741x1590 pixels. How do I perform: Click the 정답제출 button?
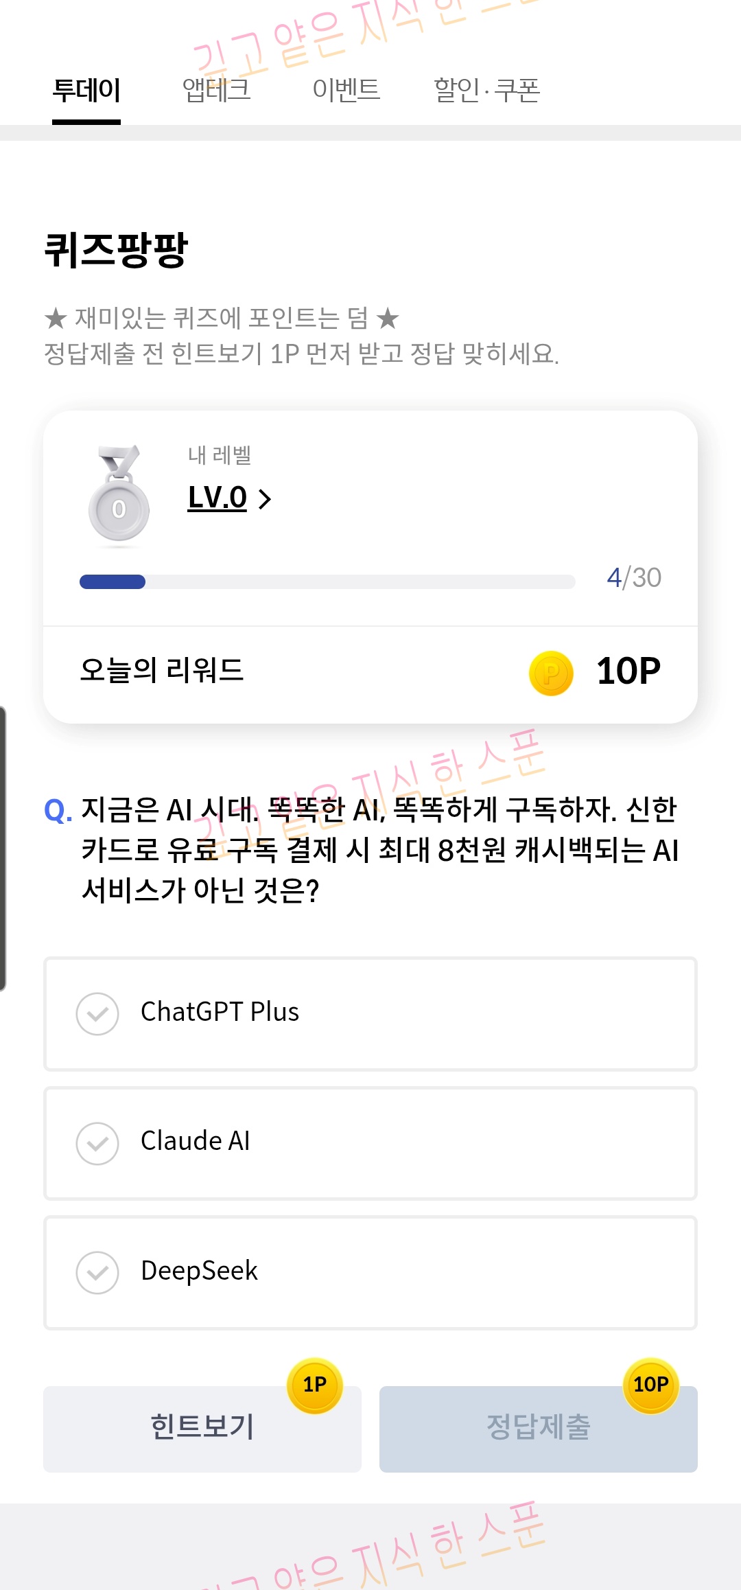point(539,1429)
